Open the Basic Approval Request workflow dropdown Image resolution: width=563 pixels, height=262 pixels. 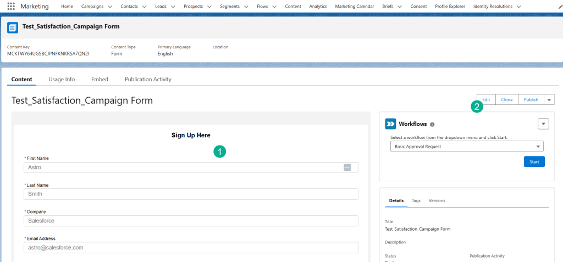click(466, 147)
